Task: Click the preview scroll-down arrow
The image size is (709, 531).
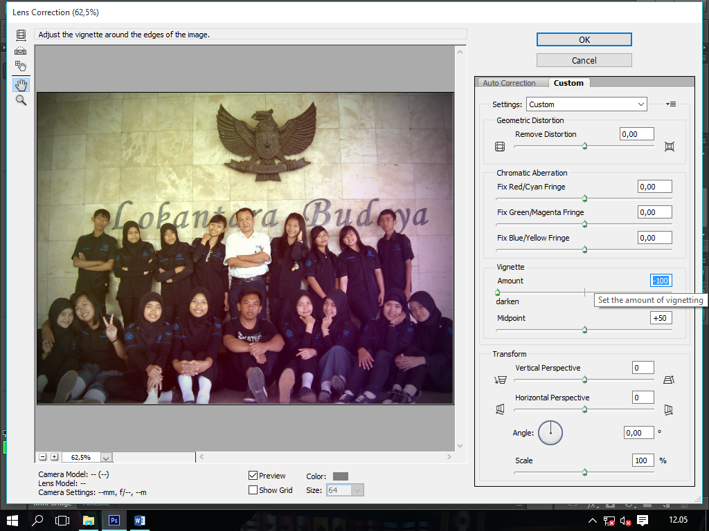Action: pos(460,446)
